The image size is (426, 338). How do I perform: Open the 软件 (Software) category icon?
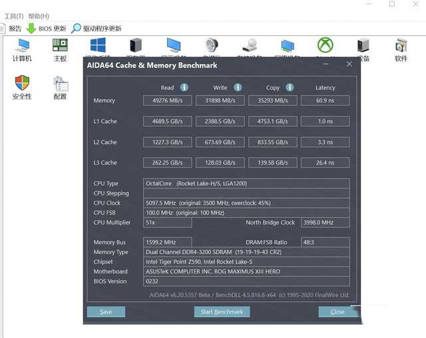coord(401,48)
